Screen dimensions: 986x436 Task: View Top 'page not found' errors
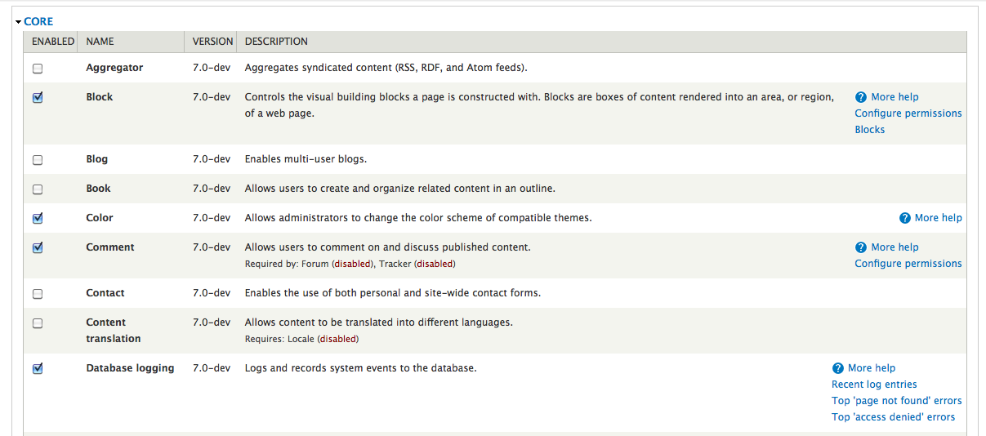point(896,401)
